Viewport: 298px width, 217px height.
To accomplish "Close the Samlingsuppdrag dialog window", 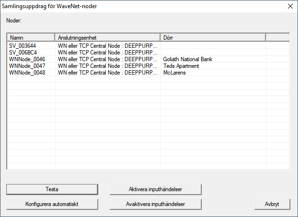I will [289, 6].
